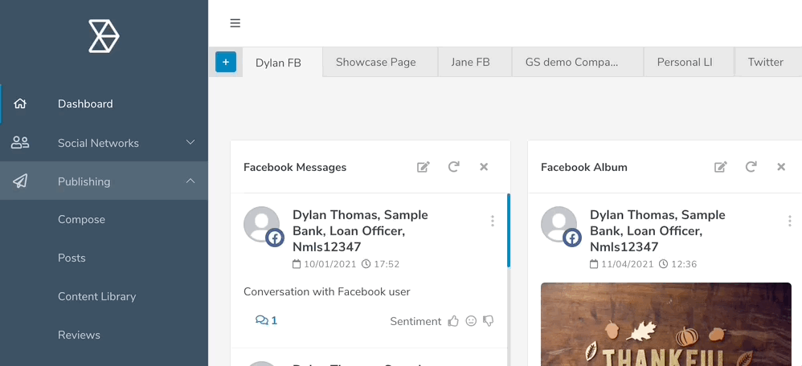Click author name in Facebook Album post
The image size is (802, 366).
click(657, 230)
